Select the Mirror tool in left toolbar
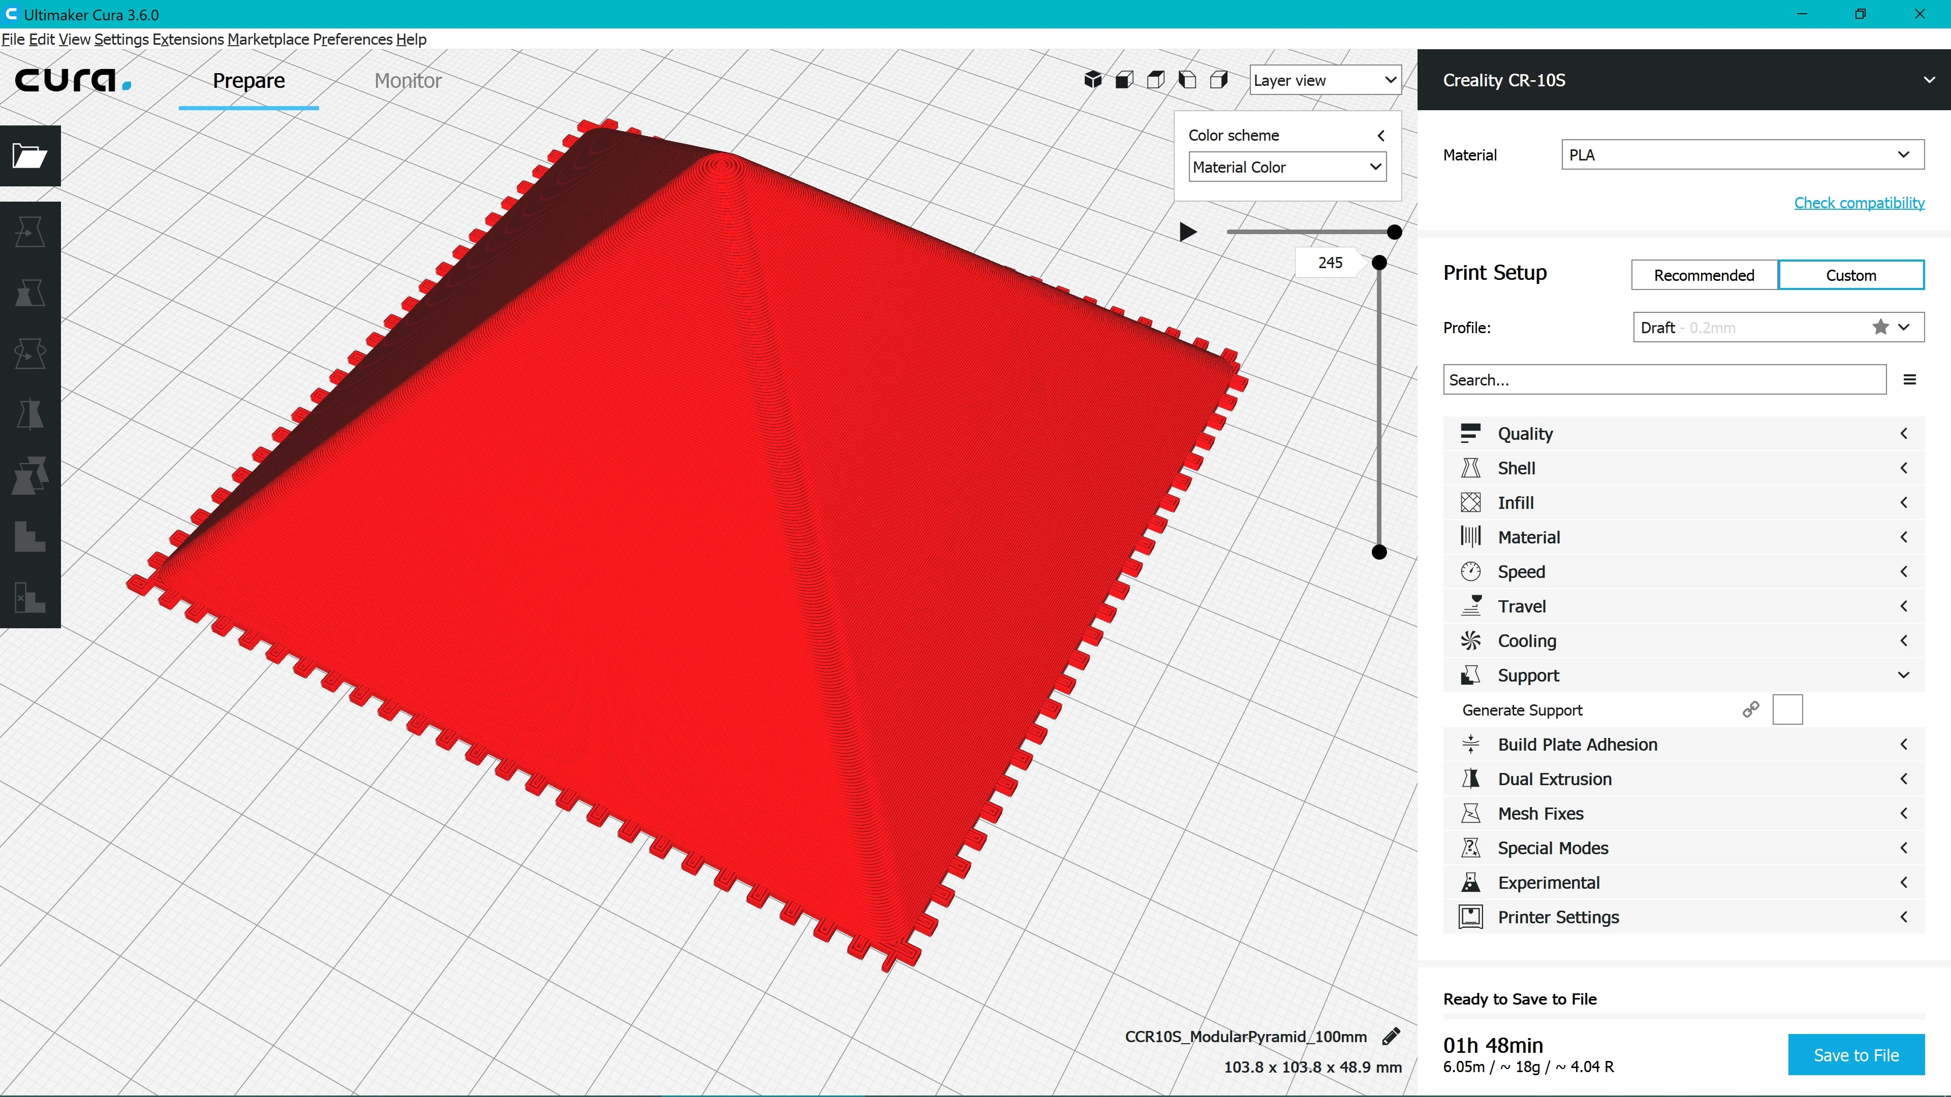The image size is (1951, 1097). click(30, 414)
